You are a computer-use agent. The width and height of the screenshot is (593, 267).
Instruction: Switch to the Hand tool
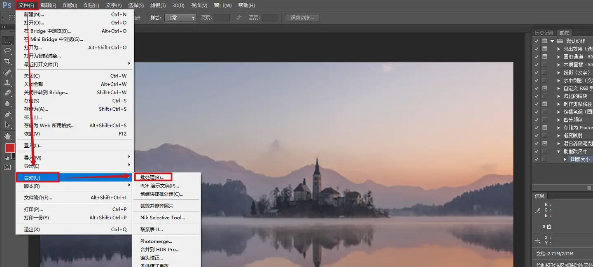click(7, 136)
